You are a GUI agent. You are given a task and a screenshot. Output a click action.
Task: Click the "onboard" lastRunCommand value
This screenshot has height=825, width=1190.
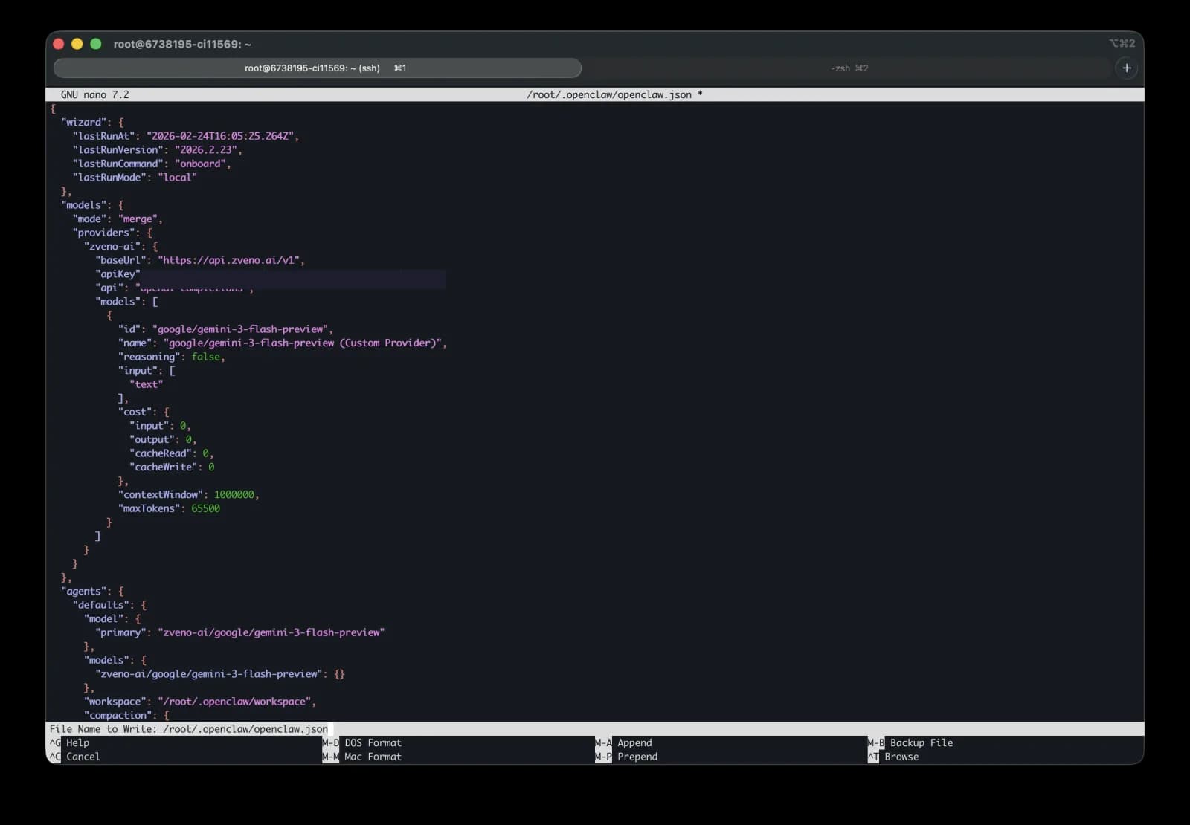click(201, 164)
